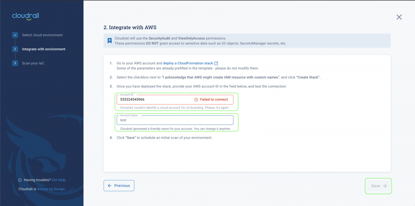
Task: Jump to Scan your IaC step
Action: [33, 63]
